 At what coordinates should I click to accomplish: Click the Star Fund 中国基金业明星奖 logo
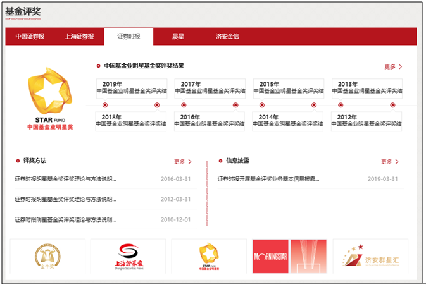[x=49, y=99]
